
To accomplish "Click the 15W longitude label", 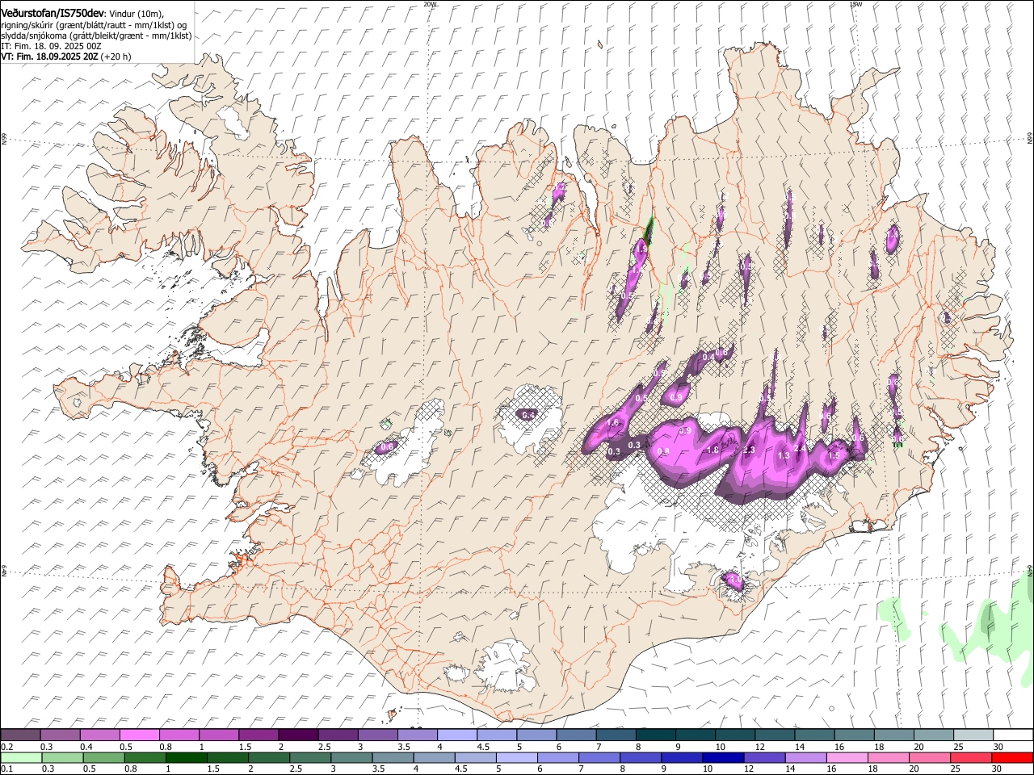I will coord(855,4).
